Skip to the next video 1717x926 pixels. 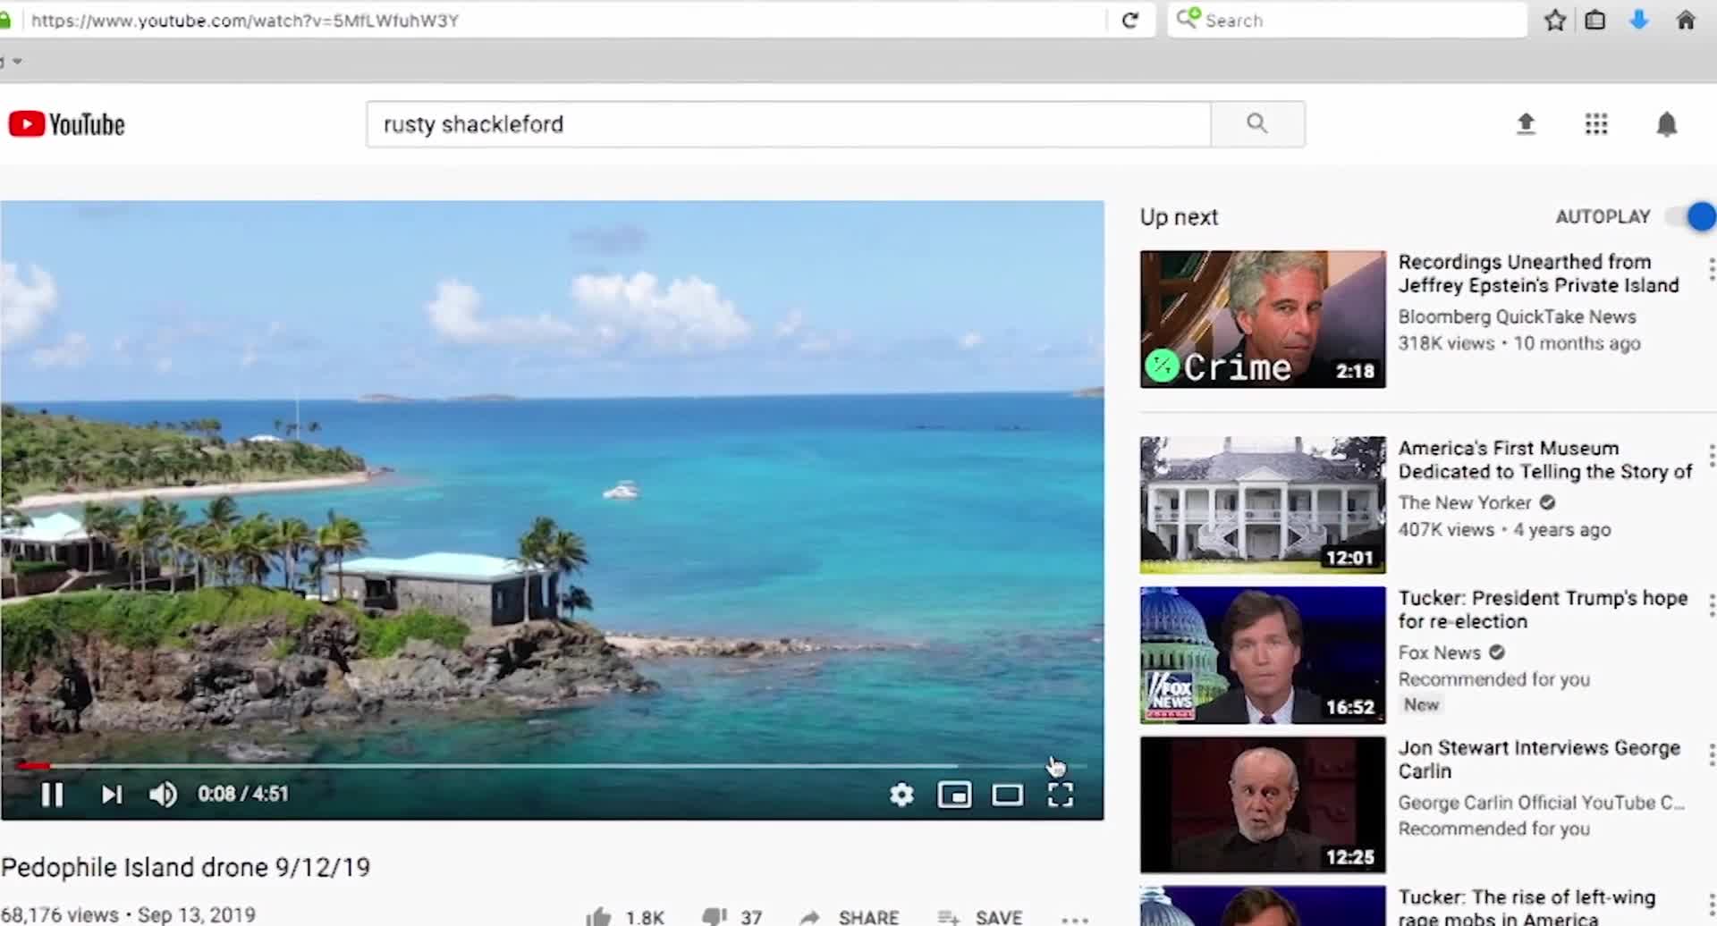pos(111,795)
